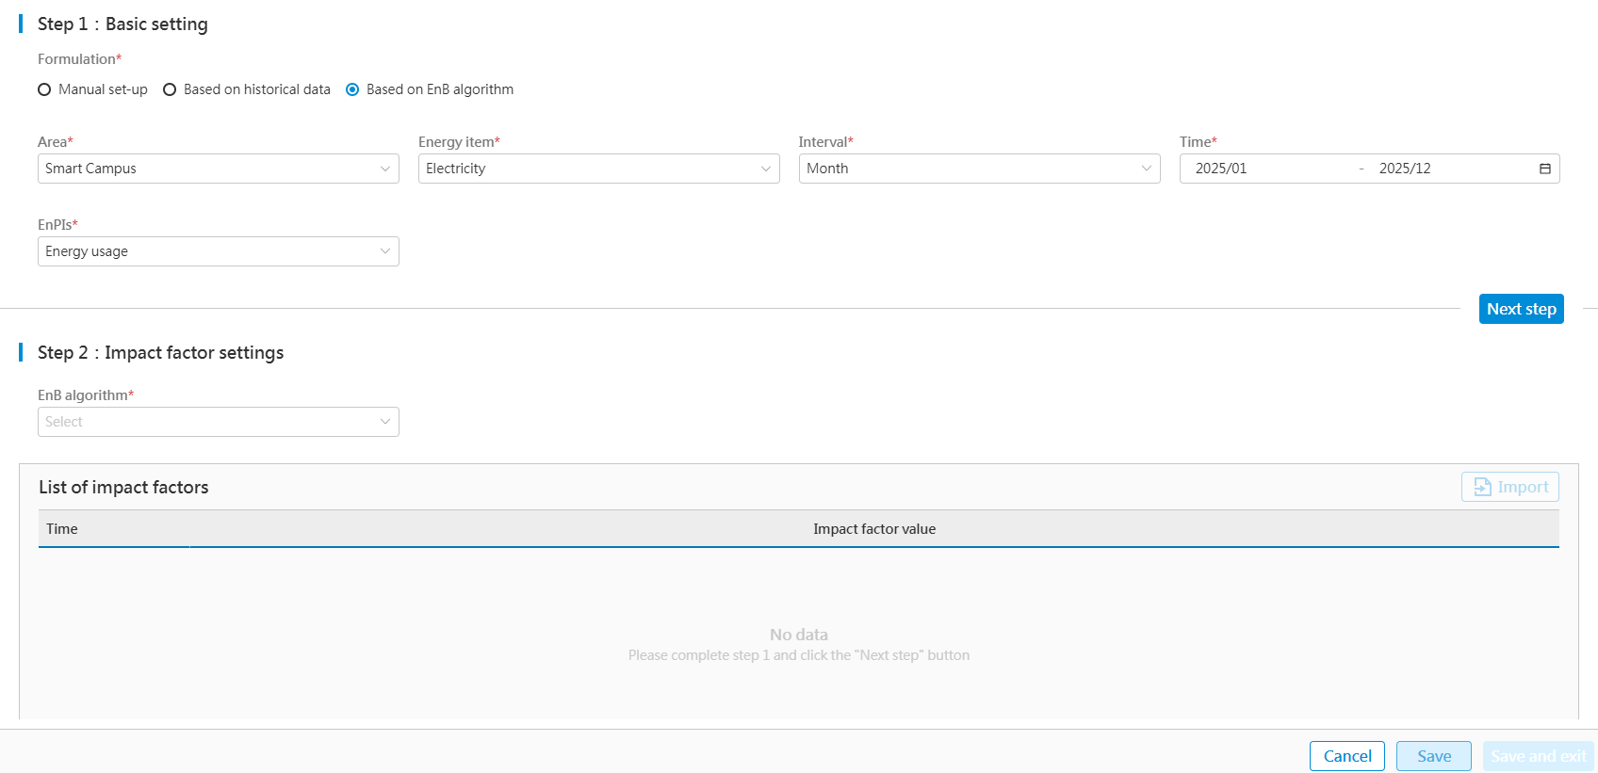Click the Cancel button
Viewport: 1598px width, 773px height.
(1346, 756)
